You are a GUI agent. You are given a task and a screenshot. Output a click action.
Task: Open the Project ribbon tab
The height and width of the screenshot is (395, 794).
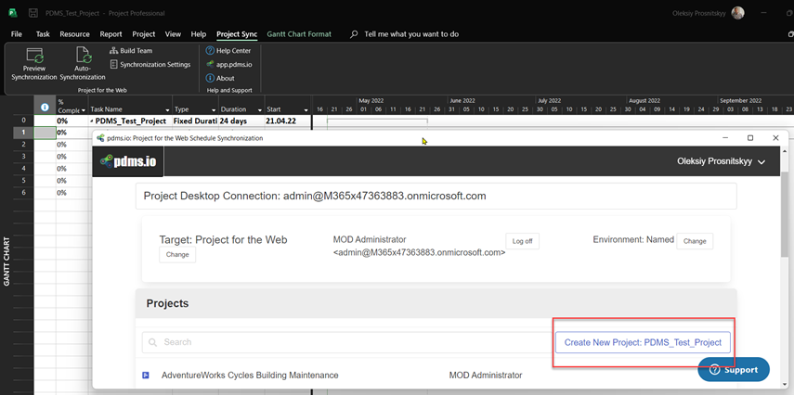pos(144,34)
